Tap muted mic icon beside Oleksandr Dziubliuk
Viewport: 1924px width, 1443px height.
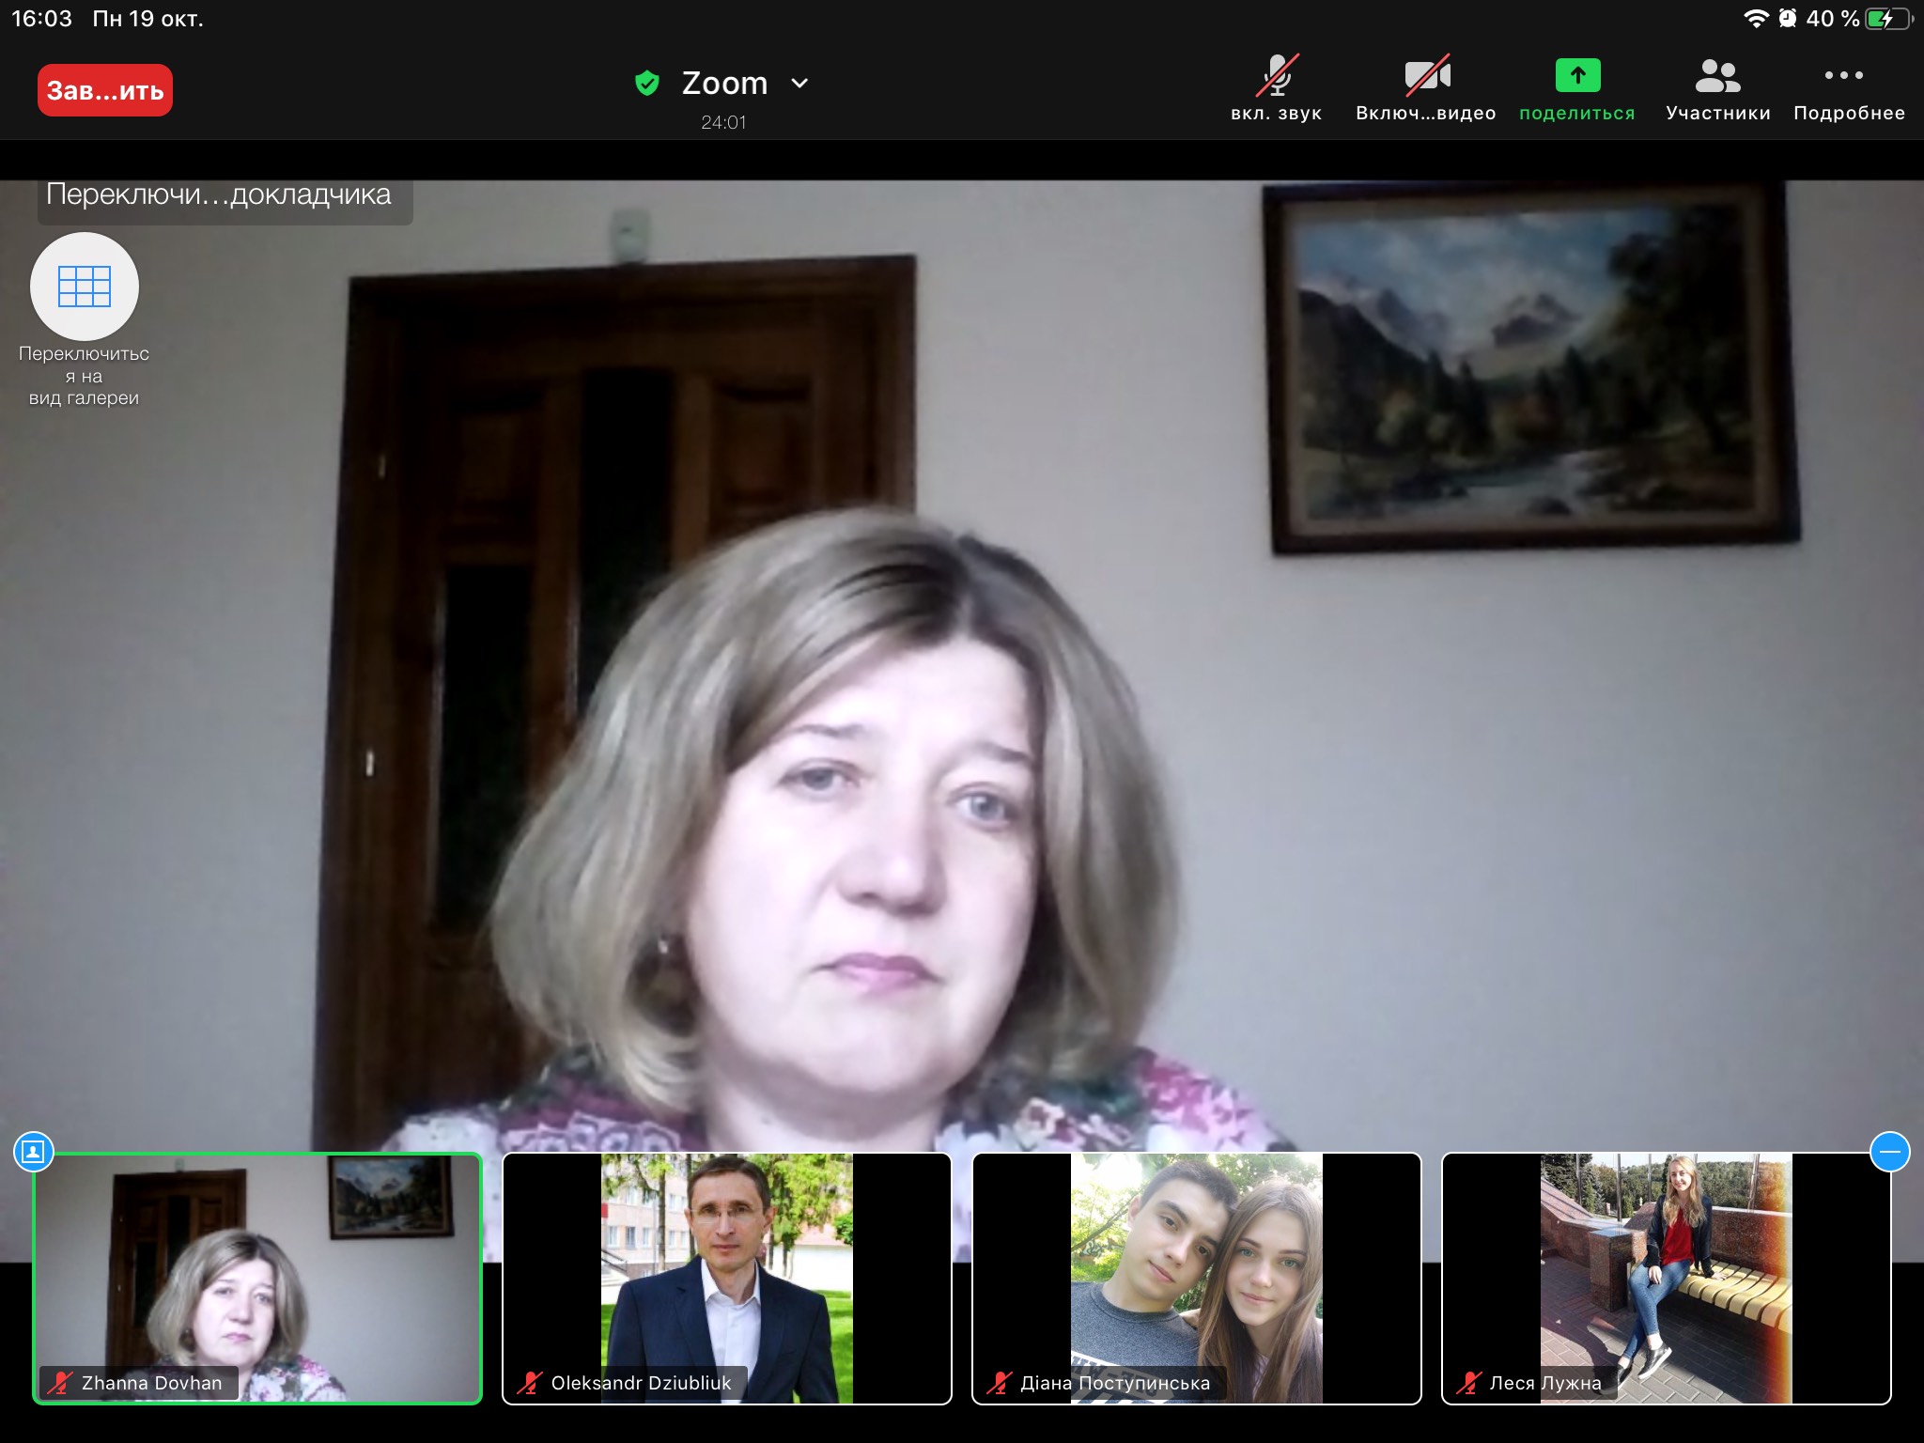pos(530,1383)
